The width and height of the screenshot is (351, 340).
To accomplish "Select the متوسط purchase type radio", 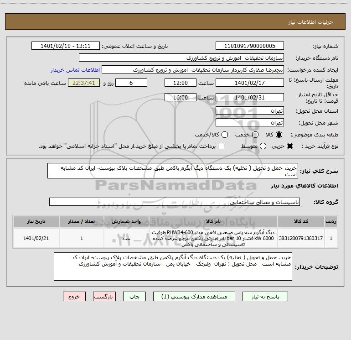I will (263, 146).
